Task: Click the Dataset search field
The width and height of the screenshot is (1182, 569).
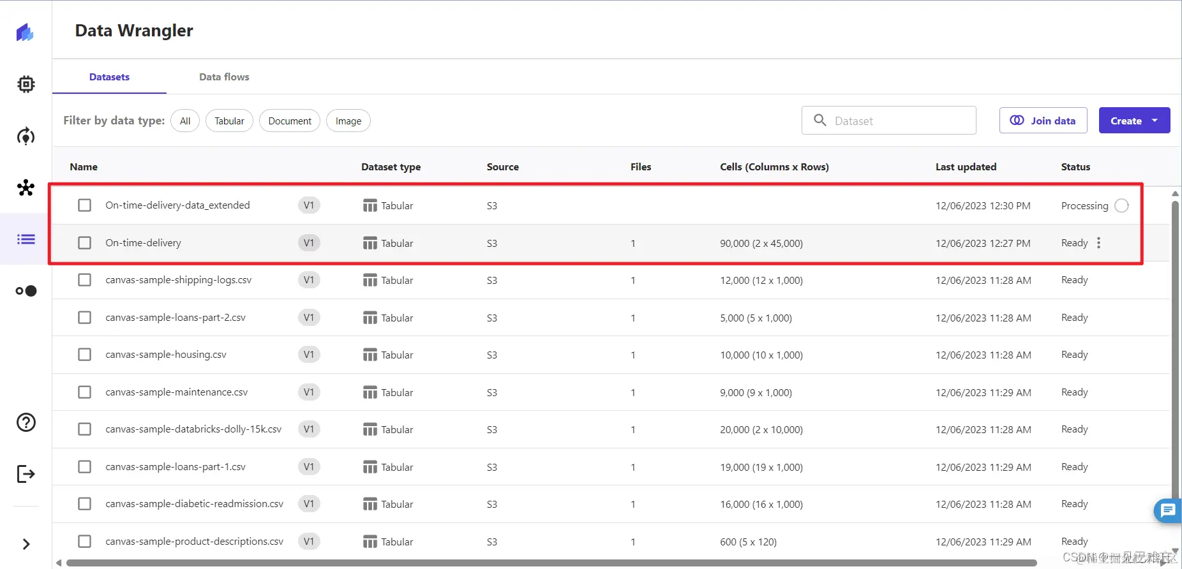Action: (x=888, y=120)
